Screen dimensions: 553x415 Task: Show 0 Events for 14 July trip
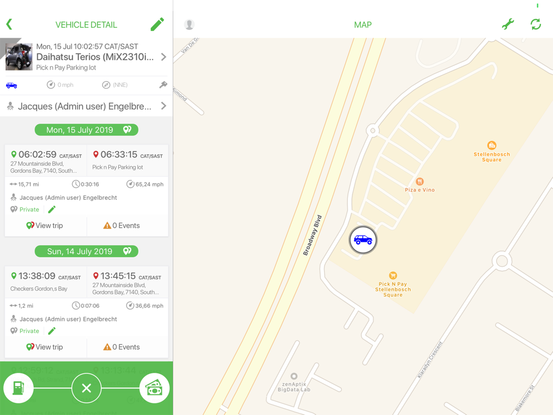tap(122, 347)
